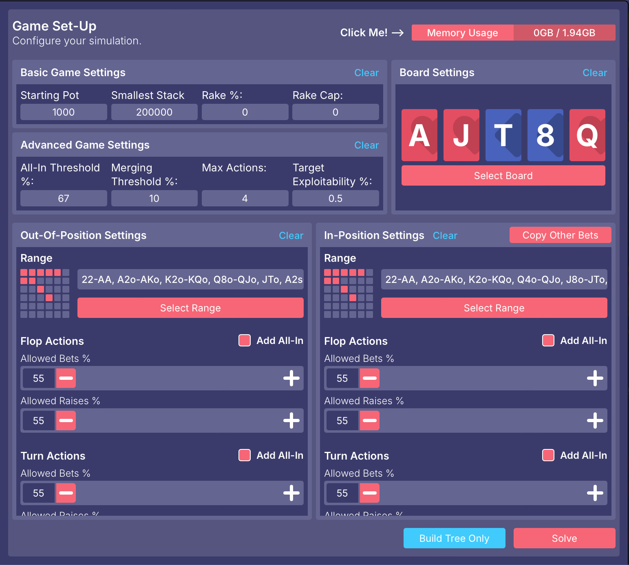Select Range for Out-Of-Position player
This screenshot has height=565, width=629.
190,308
